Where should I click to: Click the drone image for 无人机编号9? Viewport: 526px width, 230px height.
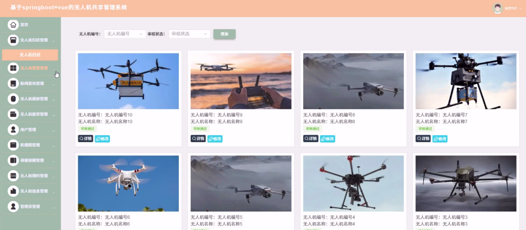pos(241,81)
